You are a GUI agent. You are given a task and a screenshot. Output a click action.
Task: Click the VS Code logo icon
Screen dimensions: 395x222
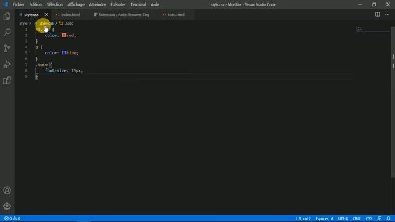click(6, 4)
